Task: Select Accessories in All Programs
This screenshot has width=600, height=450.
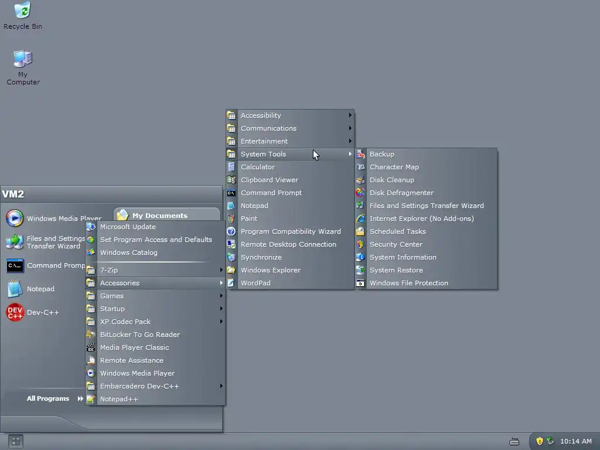Action: coord(155,283)
